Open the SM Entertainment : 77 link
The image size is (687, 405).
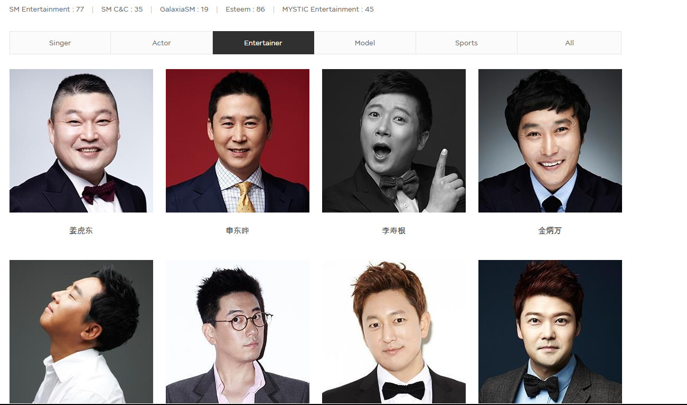pyautogui.click(x=46, y=9)
